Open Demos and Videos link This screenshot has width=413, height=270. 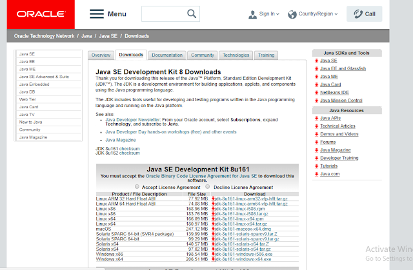click(x=339, y=134)
